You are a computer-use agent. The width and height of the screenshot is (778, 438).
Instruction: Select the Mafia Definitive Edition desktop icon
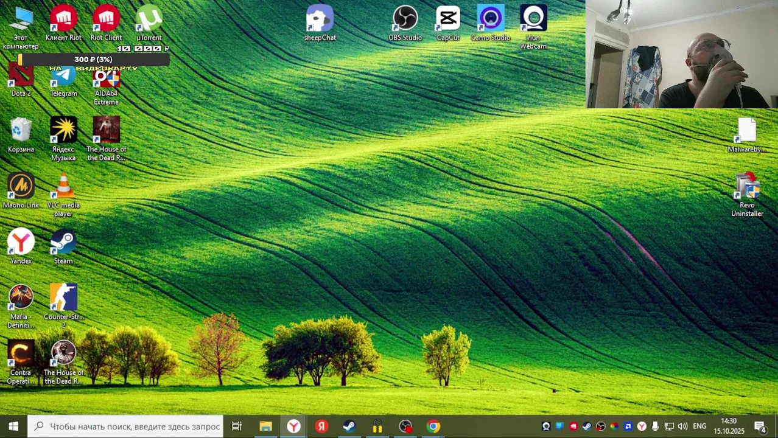(21, 307)
